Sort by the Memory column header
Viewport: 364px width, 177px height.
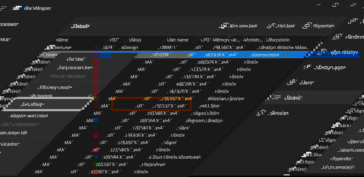pyautogui.click(x=226, y=40)
